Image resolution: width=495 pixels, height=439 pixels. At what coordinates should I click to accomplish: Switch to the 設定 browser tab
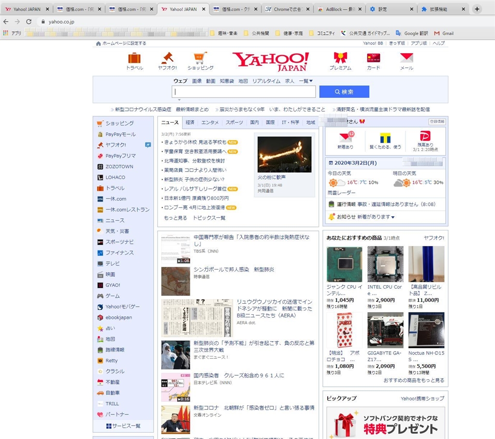click(x=392, y=9)
